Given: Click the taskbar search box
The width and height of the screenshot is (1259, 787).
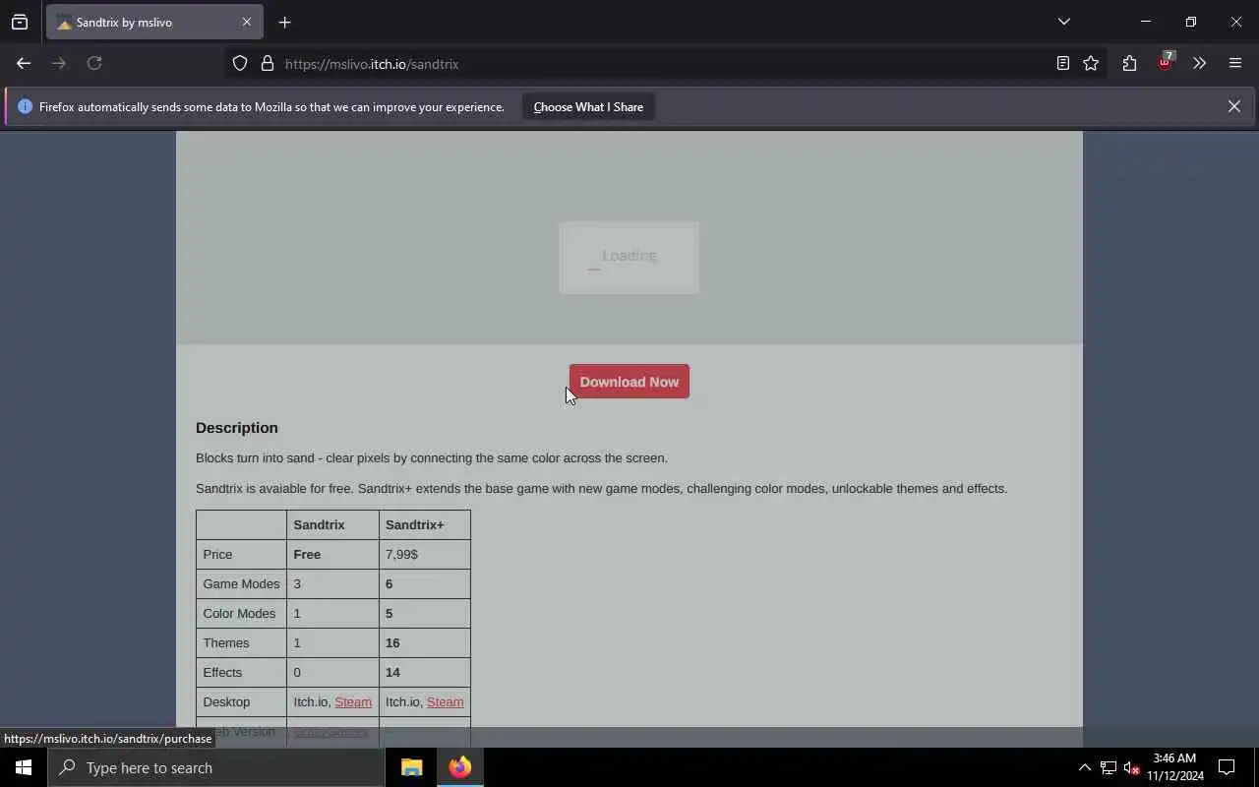Looking at the screenshot, I should pyautogui.click(x=216, y=767).
